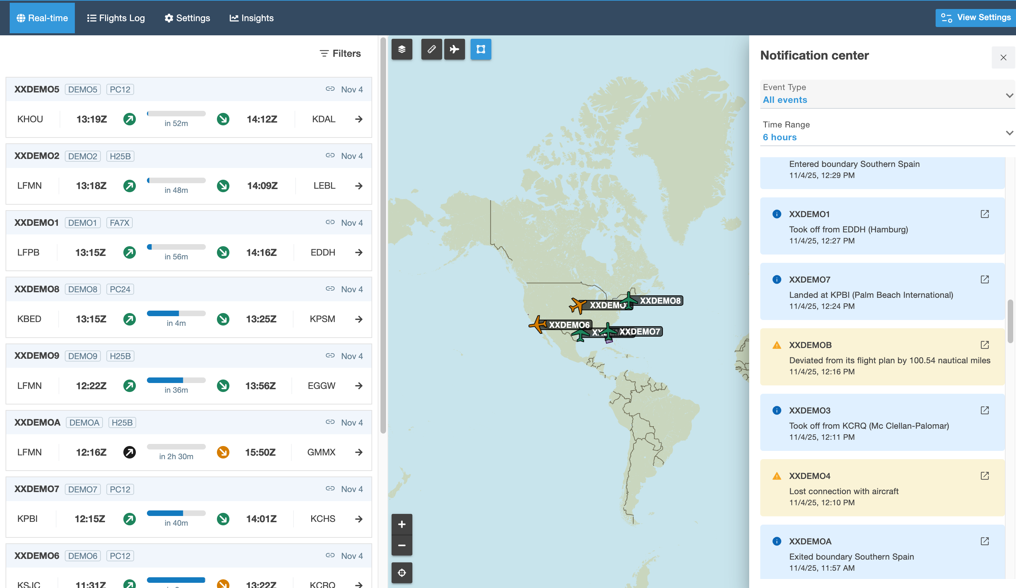Click XXDEMO8 aircraft marker on map
Viewport: 1016px width, 588px height.
[629, 300]
